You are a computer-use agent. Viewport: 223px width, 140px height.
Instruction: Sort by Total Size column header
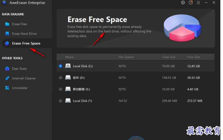[x=169, y=57]
